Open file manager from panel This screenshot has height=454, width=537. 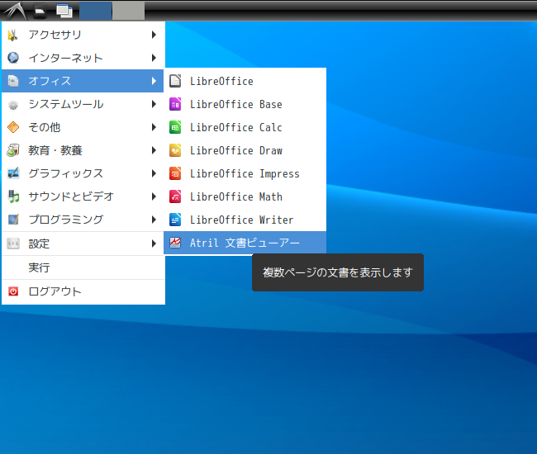point(40,12)
